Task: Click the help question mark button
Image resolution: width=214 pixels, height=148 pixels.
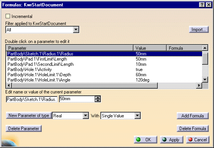Action: click(x=202, y=5)
